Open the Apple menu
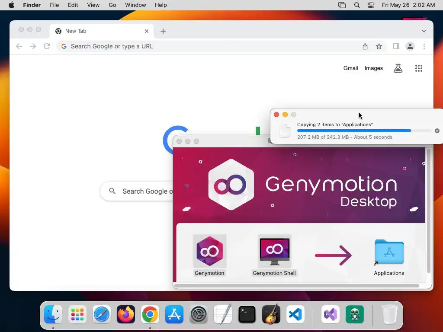Image resolution: width=443 pixels, height=332 pixels. [11, 5]
